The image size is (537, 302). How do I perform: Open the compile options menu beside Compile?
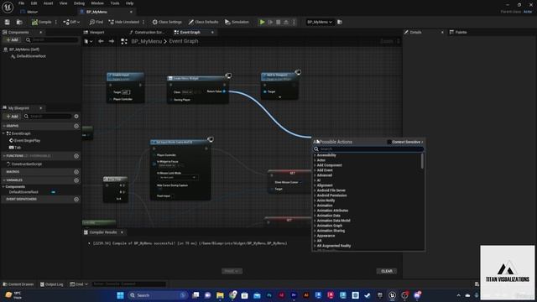pos(56,22)
